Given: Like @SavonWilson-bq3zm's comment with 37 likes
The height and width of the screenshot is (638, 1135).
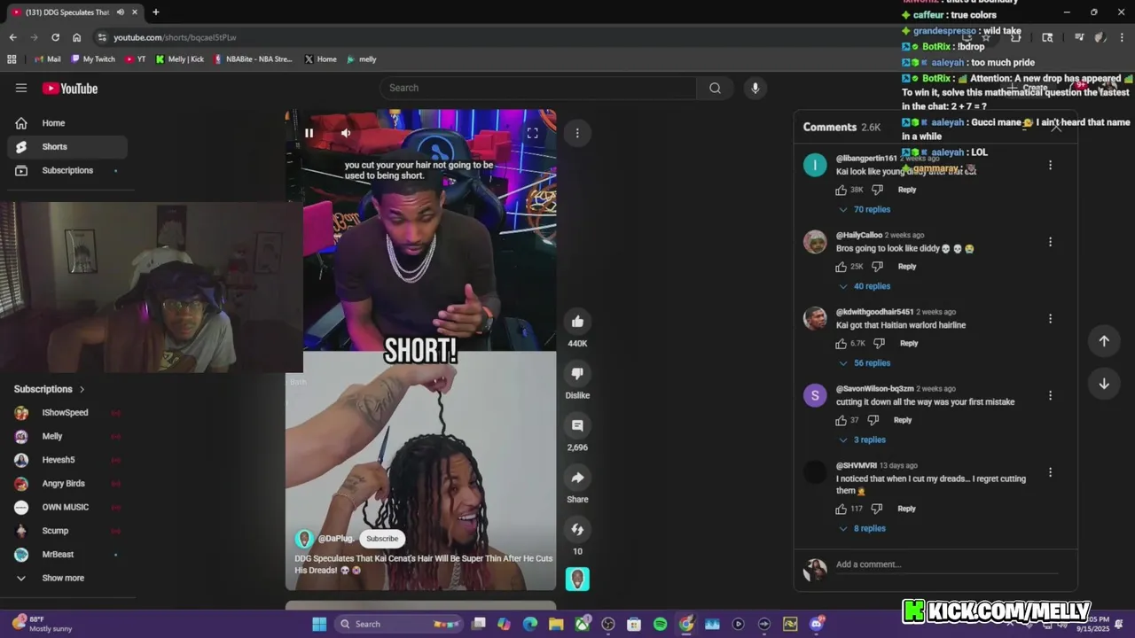Looking at the screenshot, I should (841, 420).
